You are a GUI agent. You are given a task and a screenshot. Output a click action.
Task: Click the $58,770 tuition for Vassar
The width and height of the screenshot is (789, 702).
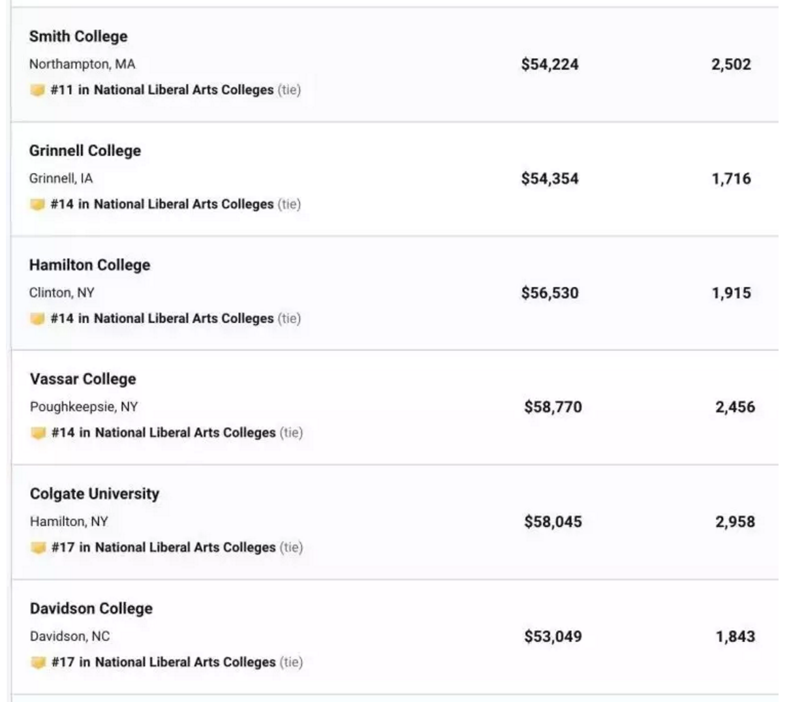pyautogui.click(x=553, y=407)
